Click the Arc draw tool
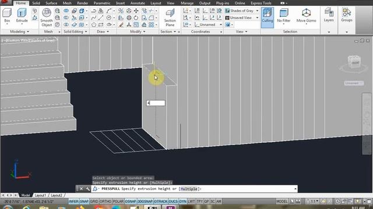Screen dimensions: 373x209 click(109, 10)
